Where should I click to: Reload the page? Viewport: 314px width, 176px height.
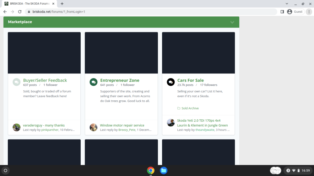click(x=19, y=12)
